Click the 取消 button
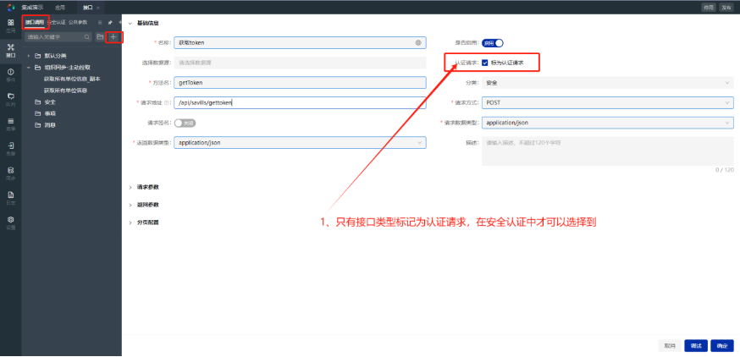The width and height of the screenshot is (740, 357). [x=669, y=346]
